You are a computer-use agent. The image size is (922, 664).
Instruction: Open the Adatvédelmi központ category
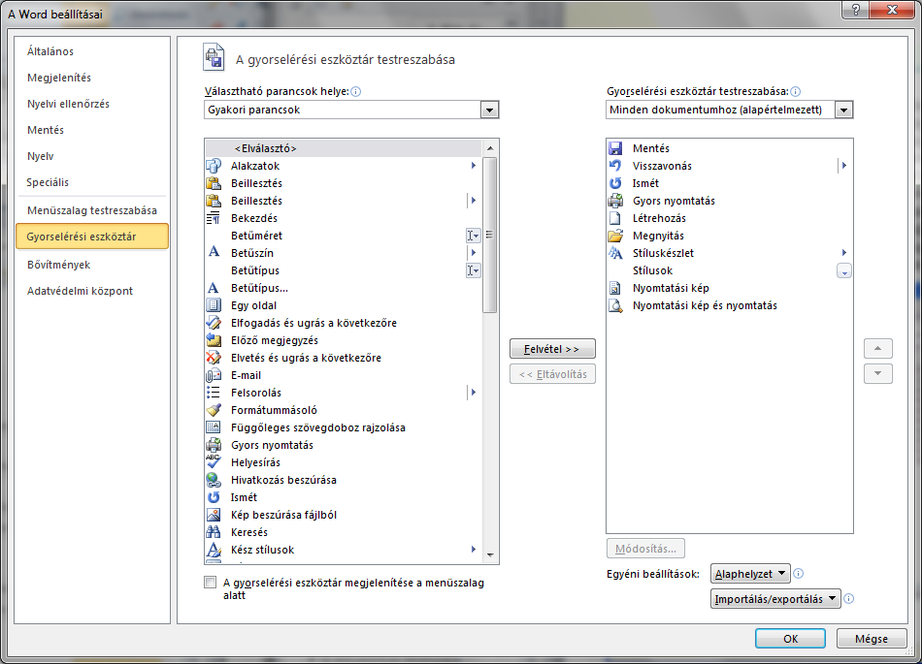(80, 291)
